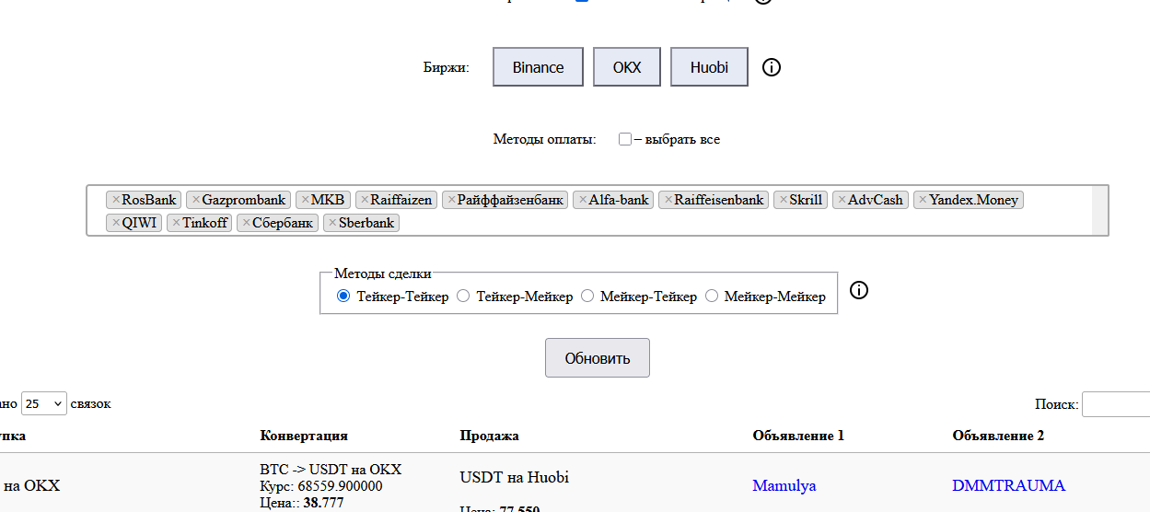
Task: Remove the Yandex.Money tag
Action: (x=923, y=200)
